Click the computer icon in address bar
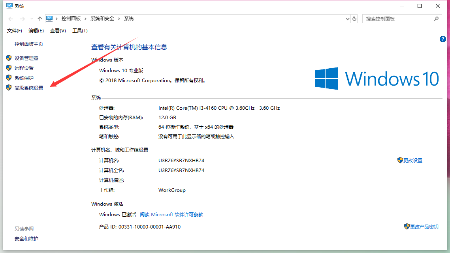Screen dimensions: 450x253 pyautogui.click(x=49, y=19)
